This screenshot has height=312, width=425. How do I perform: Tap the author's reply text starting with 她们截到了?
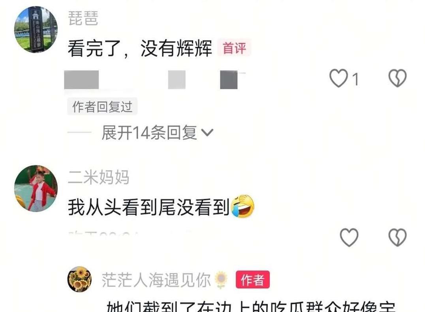coord(251,306)
